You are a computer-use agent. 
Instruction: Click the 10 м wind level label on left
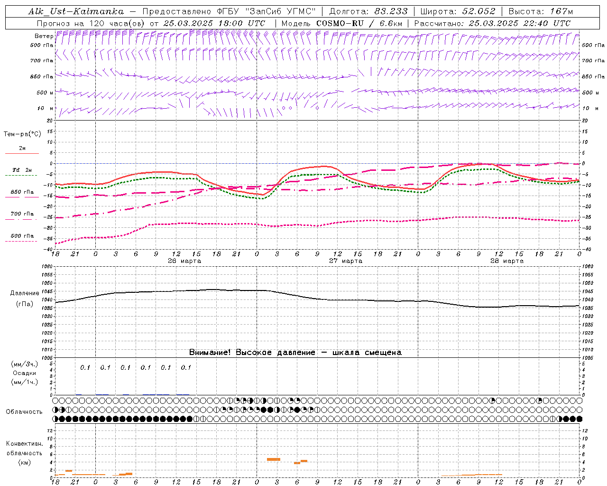(x=46, y=108)
